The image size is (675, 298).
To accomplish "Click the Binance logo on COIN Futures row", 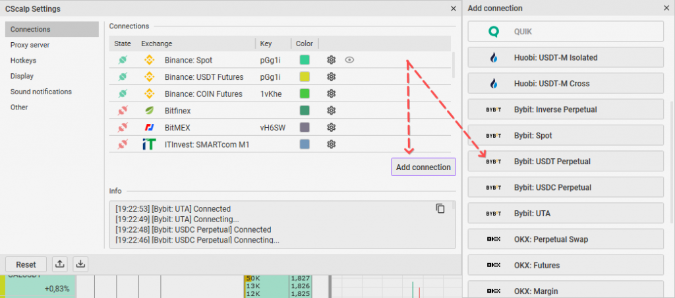I will point(149,94).
